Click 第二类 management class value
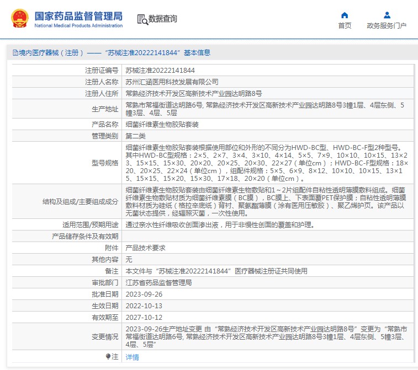Screen dimensions: 418x370 click(135, 136)
